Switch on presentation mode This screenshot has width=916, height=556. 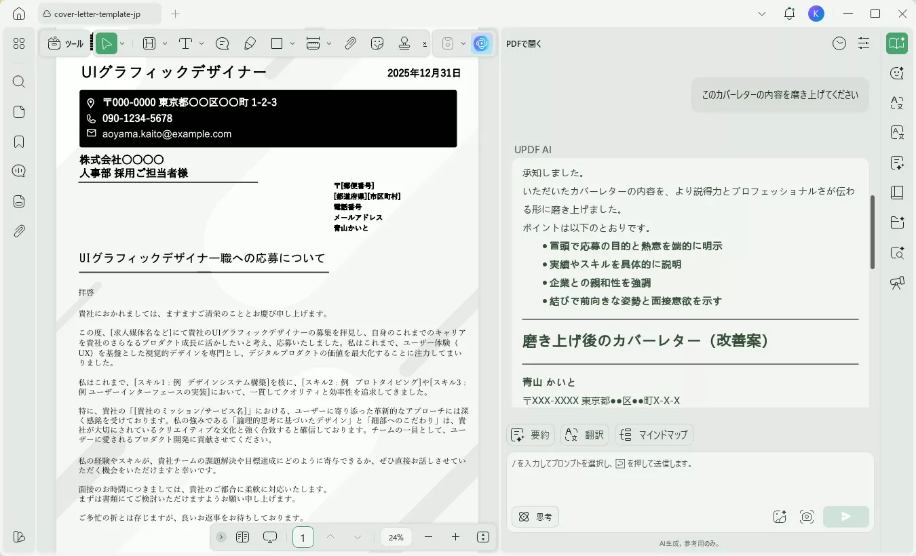pos(269,536)
